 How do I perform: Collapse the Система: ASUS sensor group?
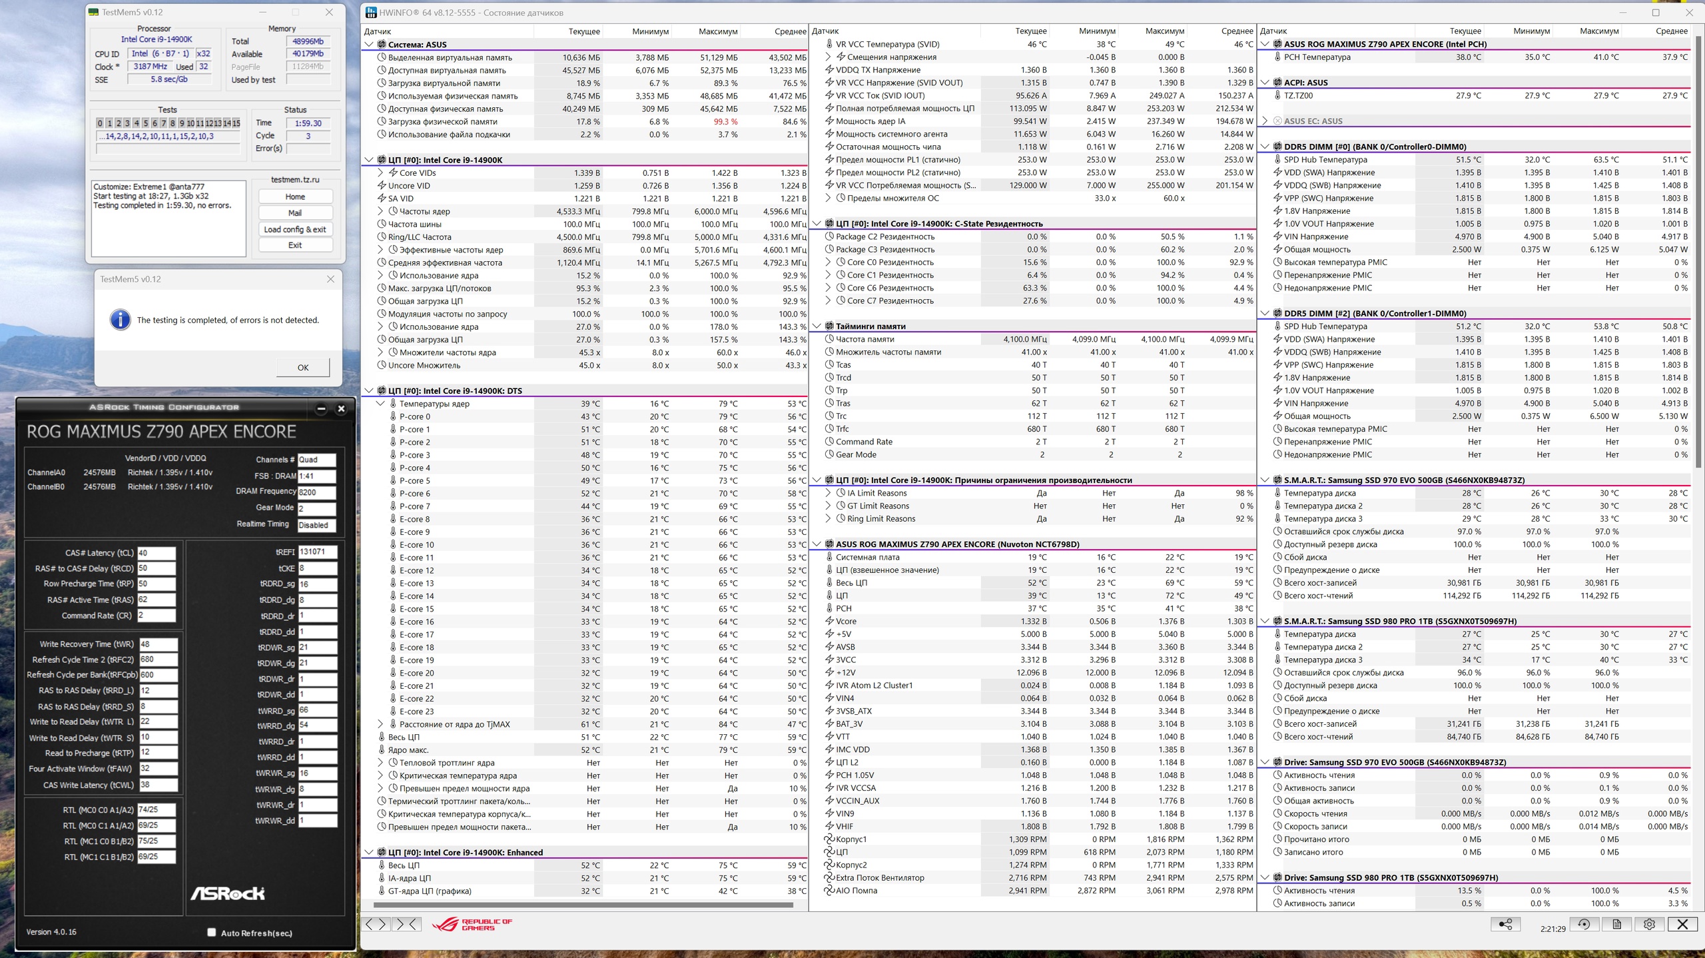coord(369,45)
